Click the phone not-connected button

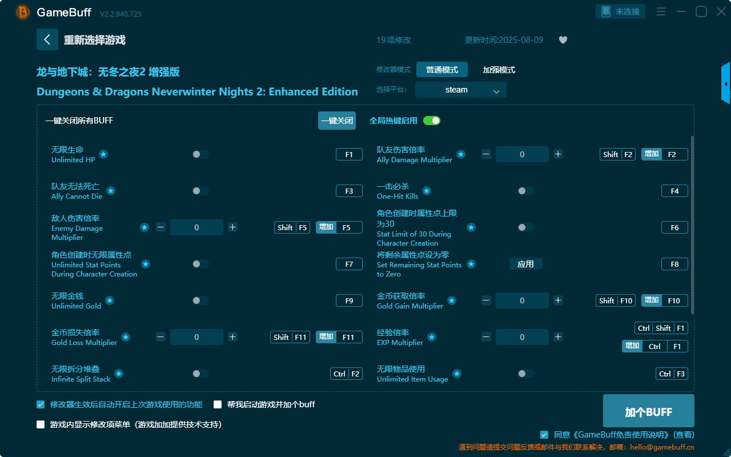621,11
